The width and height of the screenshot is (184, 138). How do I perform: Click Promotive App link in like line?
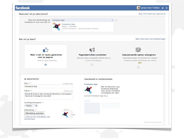click(97, 96)
